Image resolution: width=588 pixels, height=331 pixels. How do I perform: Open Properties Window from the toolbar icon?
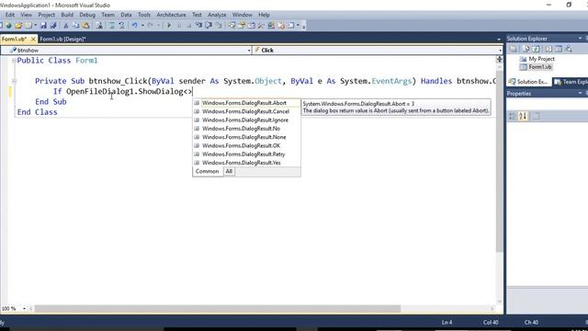click(242, 26)
